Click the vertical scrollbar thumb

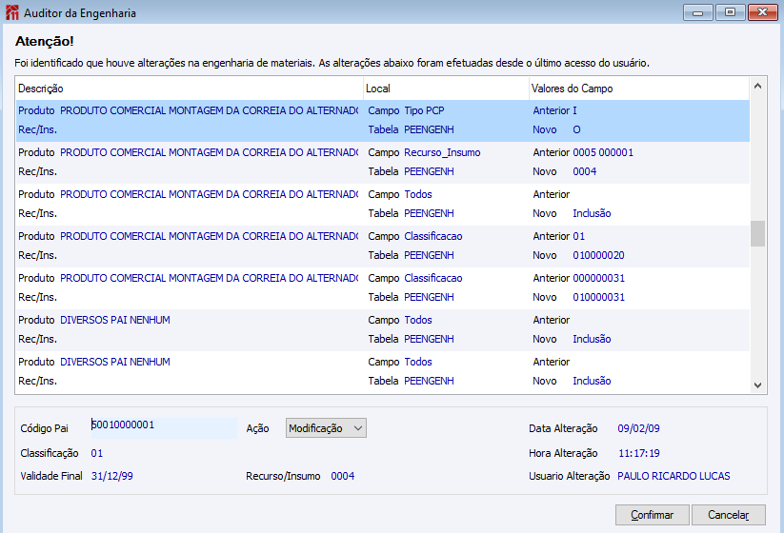click(757, 233)
